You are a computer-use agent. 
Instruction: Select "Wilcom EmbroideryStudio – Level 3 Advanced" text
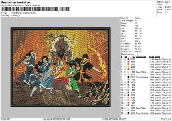[x=20, y=6]
